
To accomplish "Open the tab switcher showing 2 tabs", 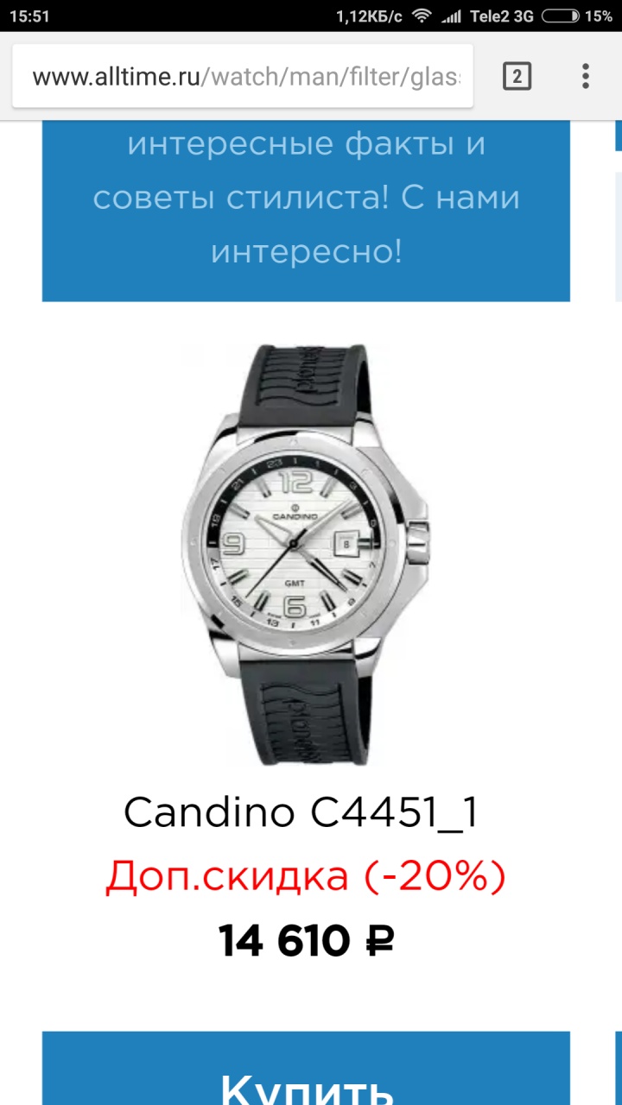I will pos(517,77).
